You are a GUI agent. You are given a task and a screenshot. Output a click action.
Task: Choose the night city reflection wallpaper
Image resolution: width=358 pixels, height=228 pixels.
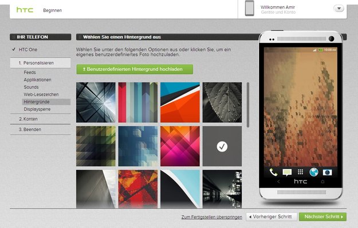(222, 189)
